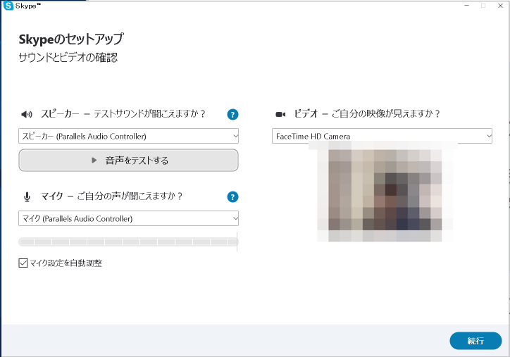Viewport: 510px width, 357px height.
Task: Toggle the マイク設定を自動調整 checkbox
Action: click(x=23, y=263)
